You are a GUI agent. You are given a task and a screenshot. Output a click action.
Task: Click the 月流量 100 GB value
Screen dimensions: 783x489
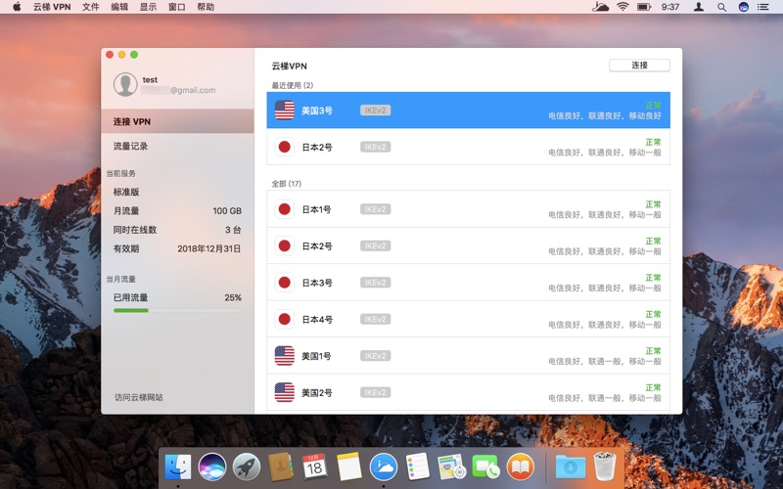227,210
